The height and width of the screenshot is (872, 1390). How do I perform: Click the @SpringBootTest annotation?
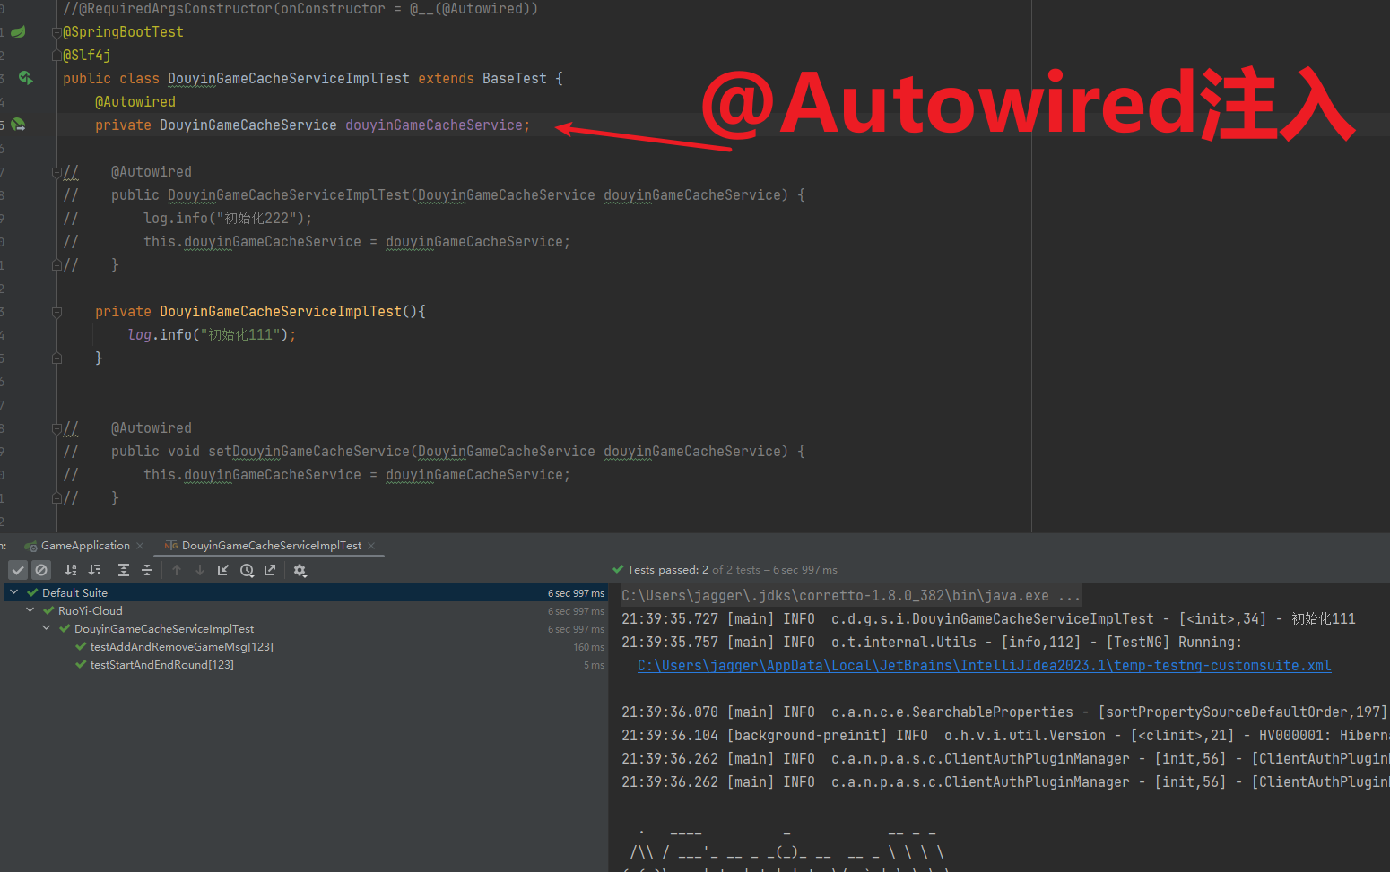pyautogui.click(x=123, y=32)
